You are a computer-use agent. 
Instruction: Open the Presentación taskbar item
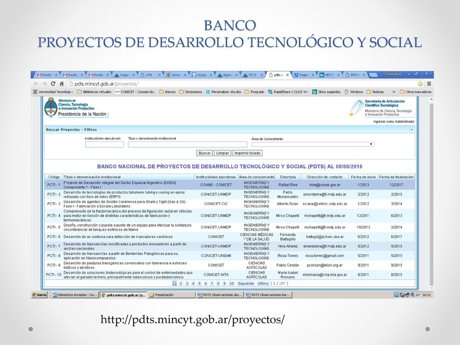pyautogui.click(x=171, y=295)
